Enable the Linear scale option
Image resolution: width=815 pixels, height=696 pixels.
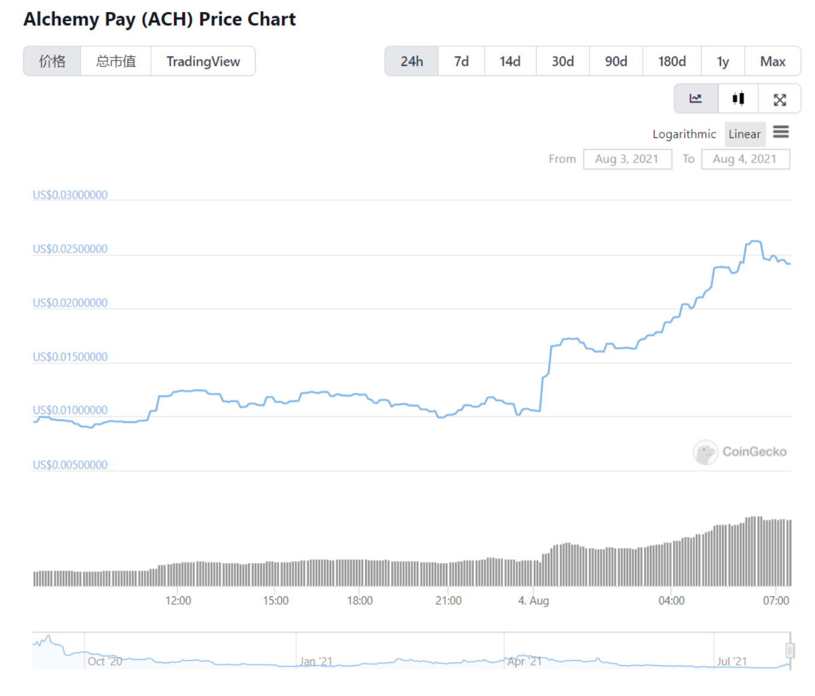[x=745, y=134]
